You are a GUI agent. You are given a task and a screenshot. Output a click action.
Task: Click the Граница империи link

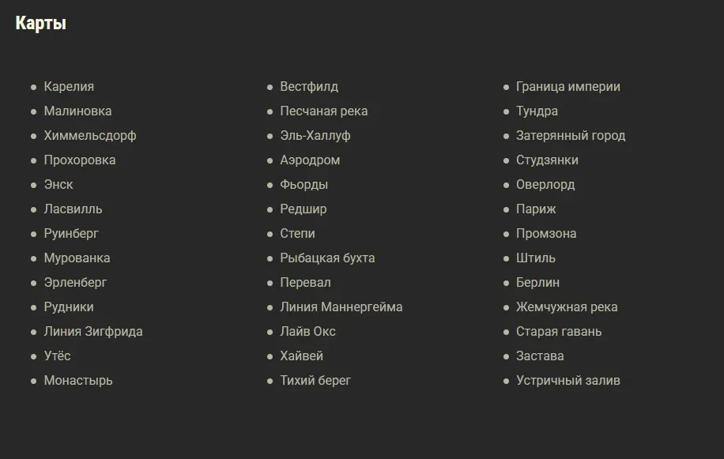568,87
